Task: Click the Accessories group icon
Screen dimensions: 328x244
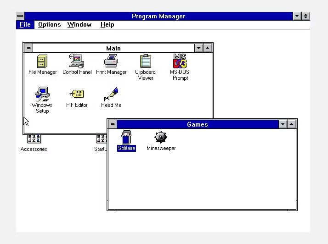Action: (x=34, y=139)
